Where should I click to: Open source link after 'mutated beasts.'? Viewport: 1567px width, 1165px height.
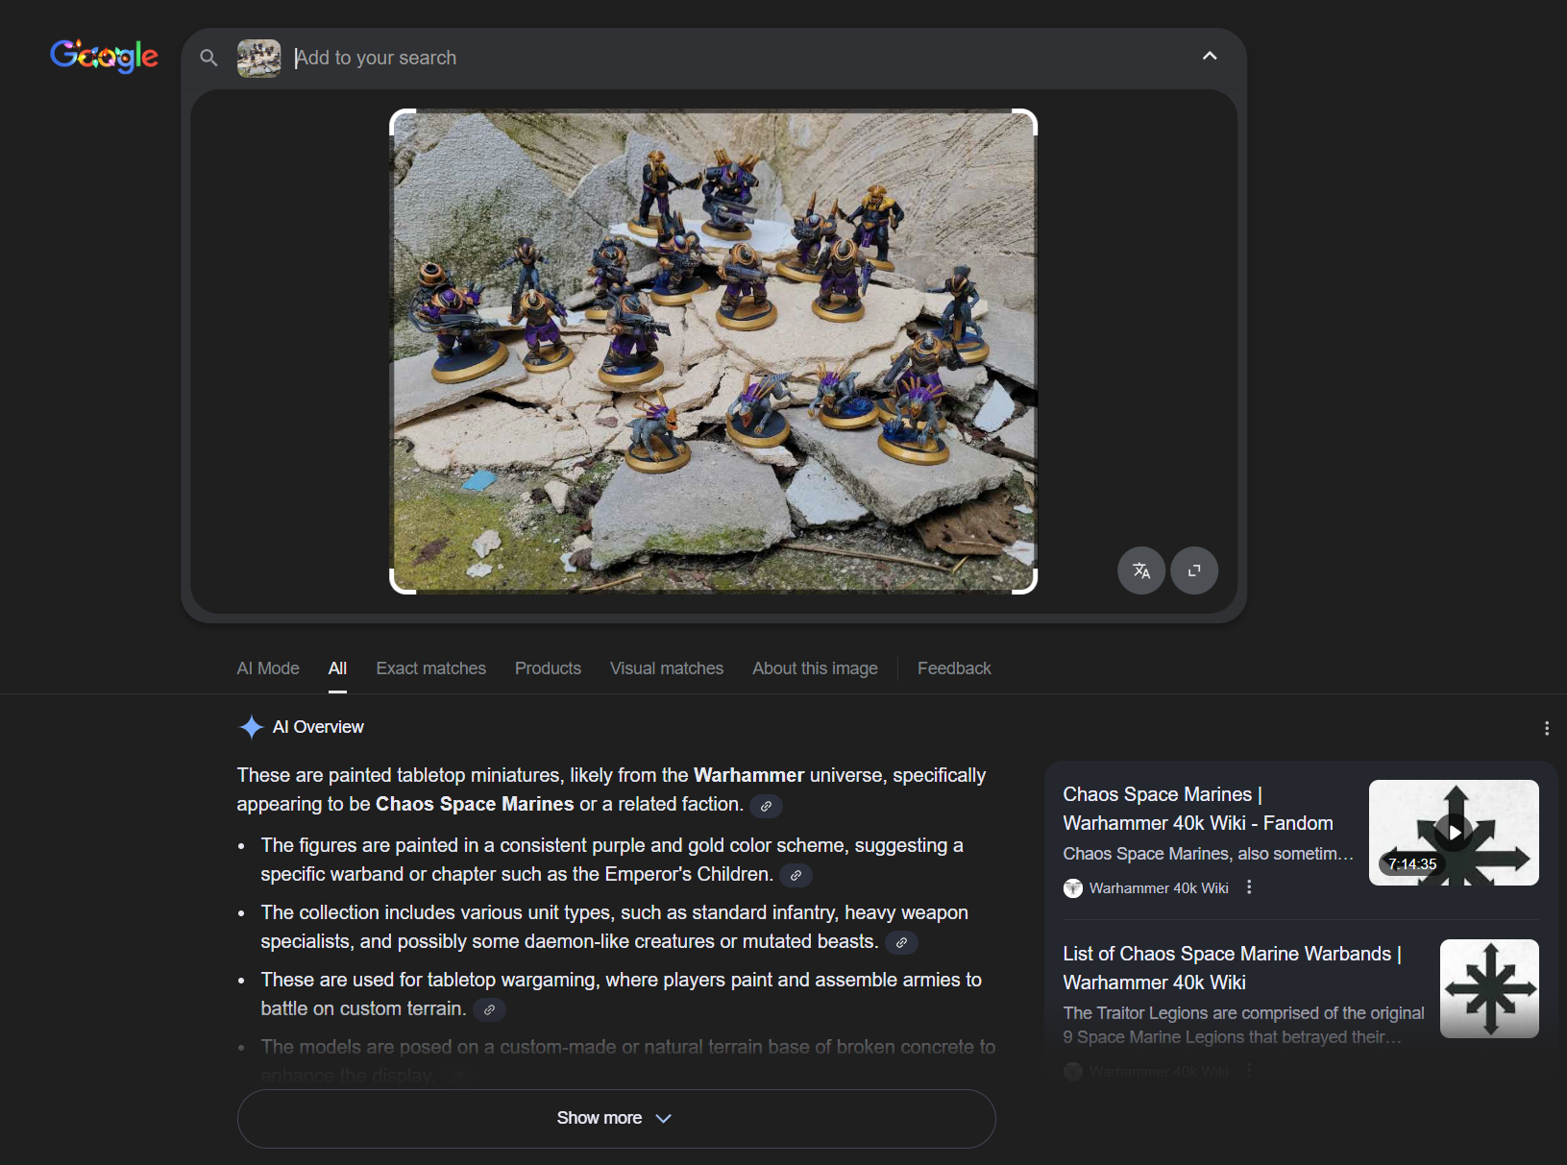click(x=901, y=942)
